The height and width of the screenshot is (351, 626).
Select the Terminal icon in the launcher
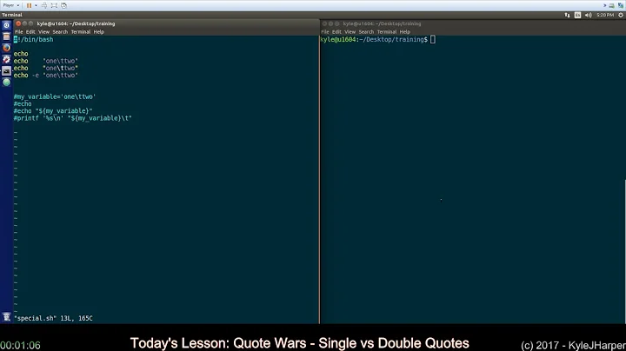coord(6,71)
